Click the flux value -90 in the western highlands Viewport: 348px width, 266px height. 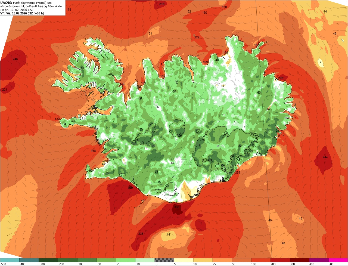coord(153,146)
